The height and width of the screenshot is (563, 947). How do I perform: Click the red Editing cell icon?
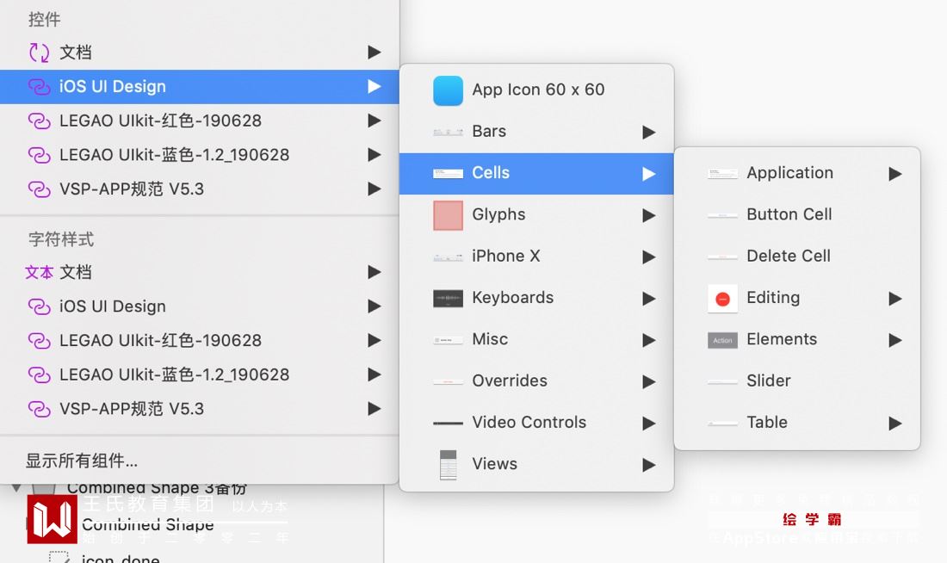point(722,299)
